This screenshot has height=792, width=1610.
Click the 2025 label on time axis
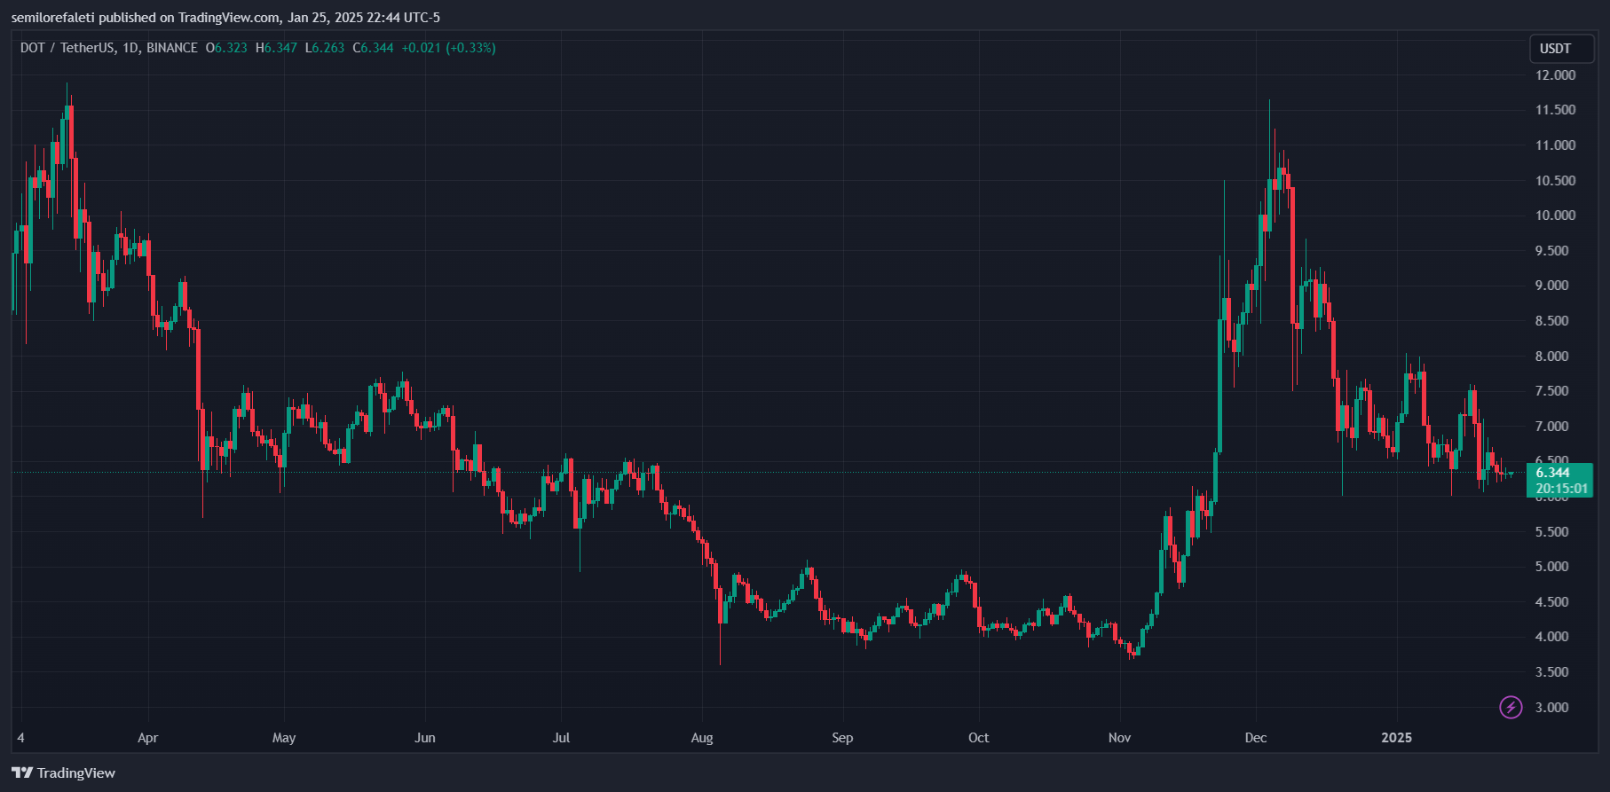(1397, 738)
